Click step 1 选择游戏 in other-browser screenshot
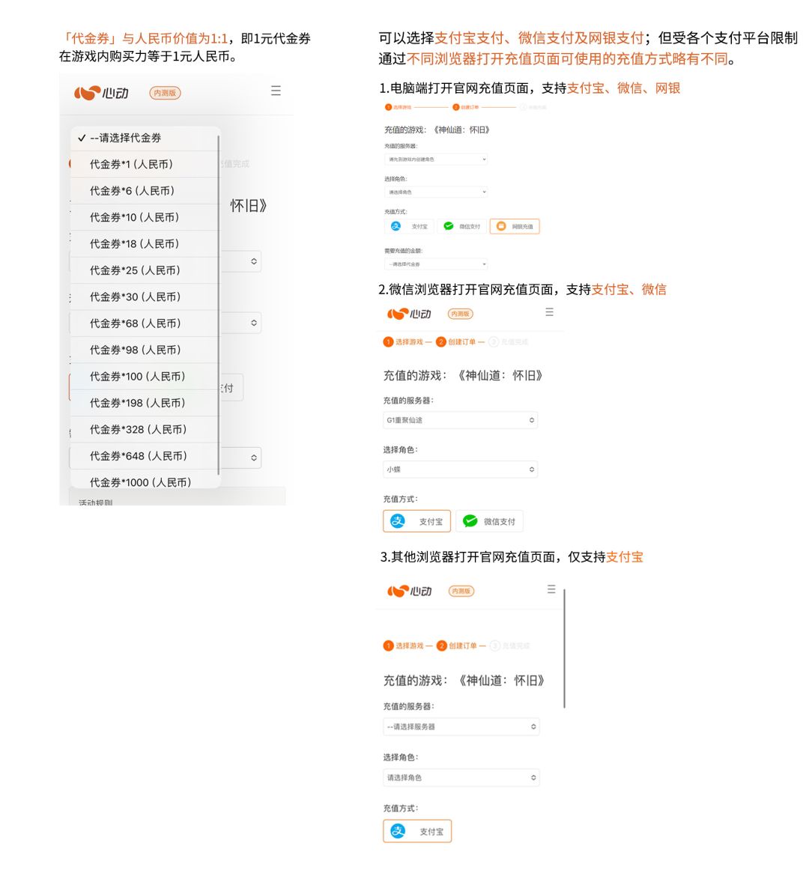 [404, 645]
